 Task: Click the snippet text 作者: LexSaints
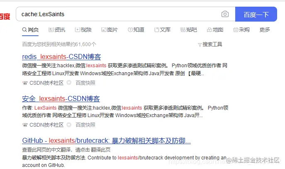click(x=39, y=108)
